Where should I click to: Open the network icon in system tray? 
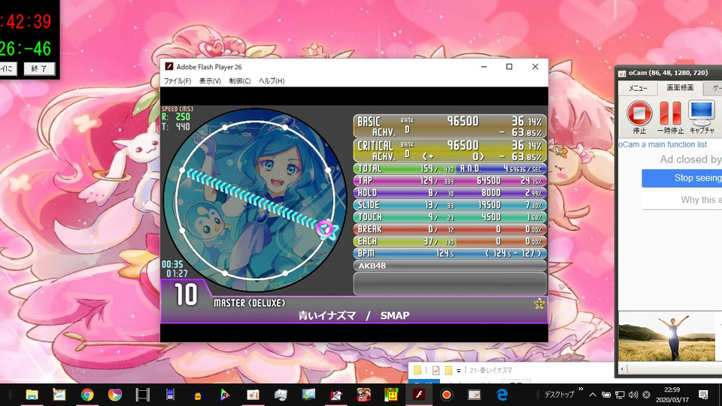coord(620,395)
